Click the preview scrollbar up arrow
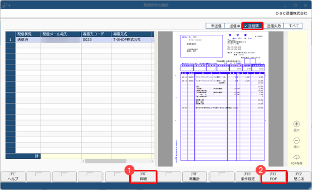312x190 pixels. pyautogui.click(x=286, y=34)
